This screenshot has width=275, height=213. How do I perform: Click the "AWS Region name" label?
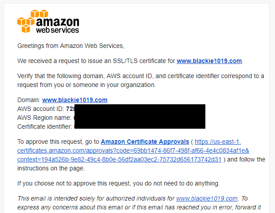tap(44, 118)
